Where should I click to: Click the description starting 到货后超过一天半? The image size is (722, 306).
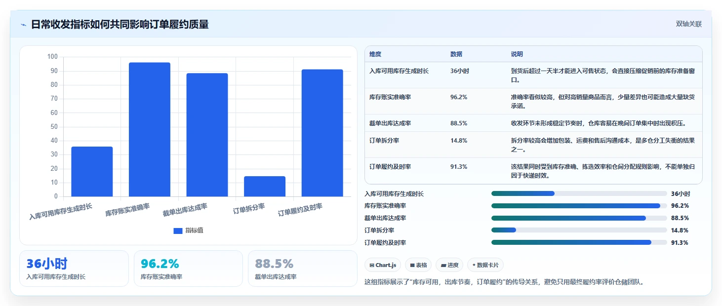[602, 75]
